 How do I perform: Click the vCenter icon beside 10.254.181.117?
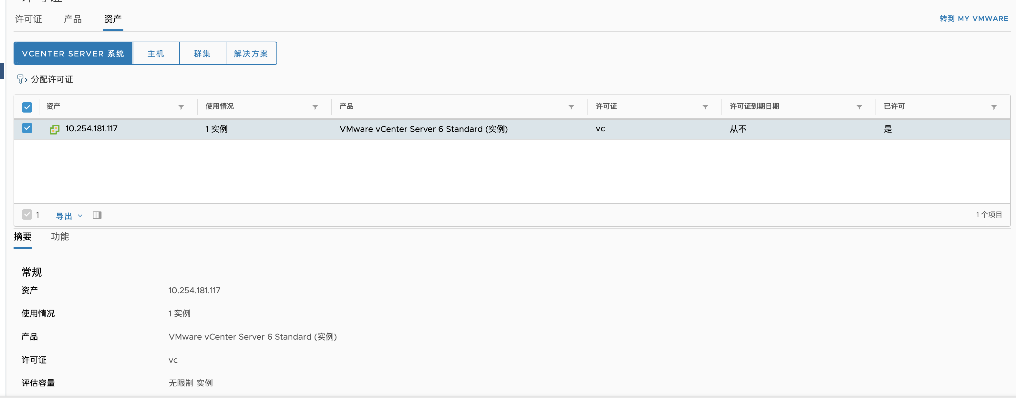pyautogui.click(x=55, y=129)
